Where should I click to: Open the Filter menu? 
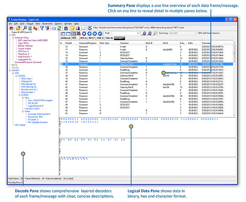(38, 24)
